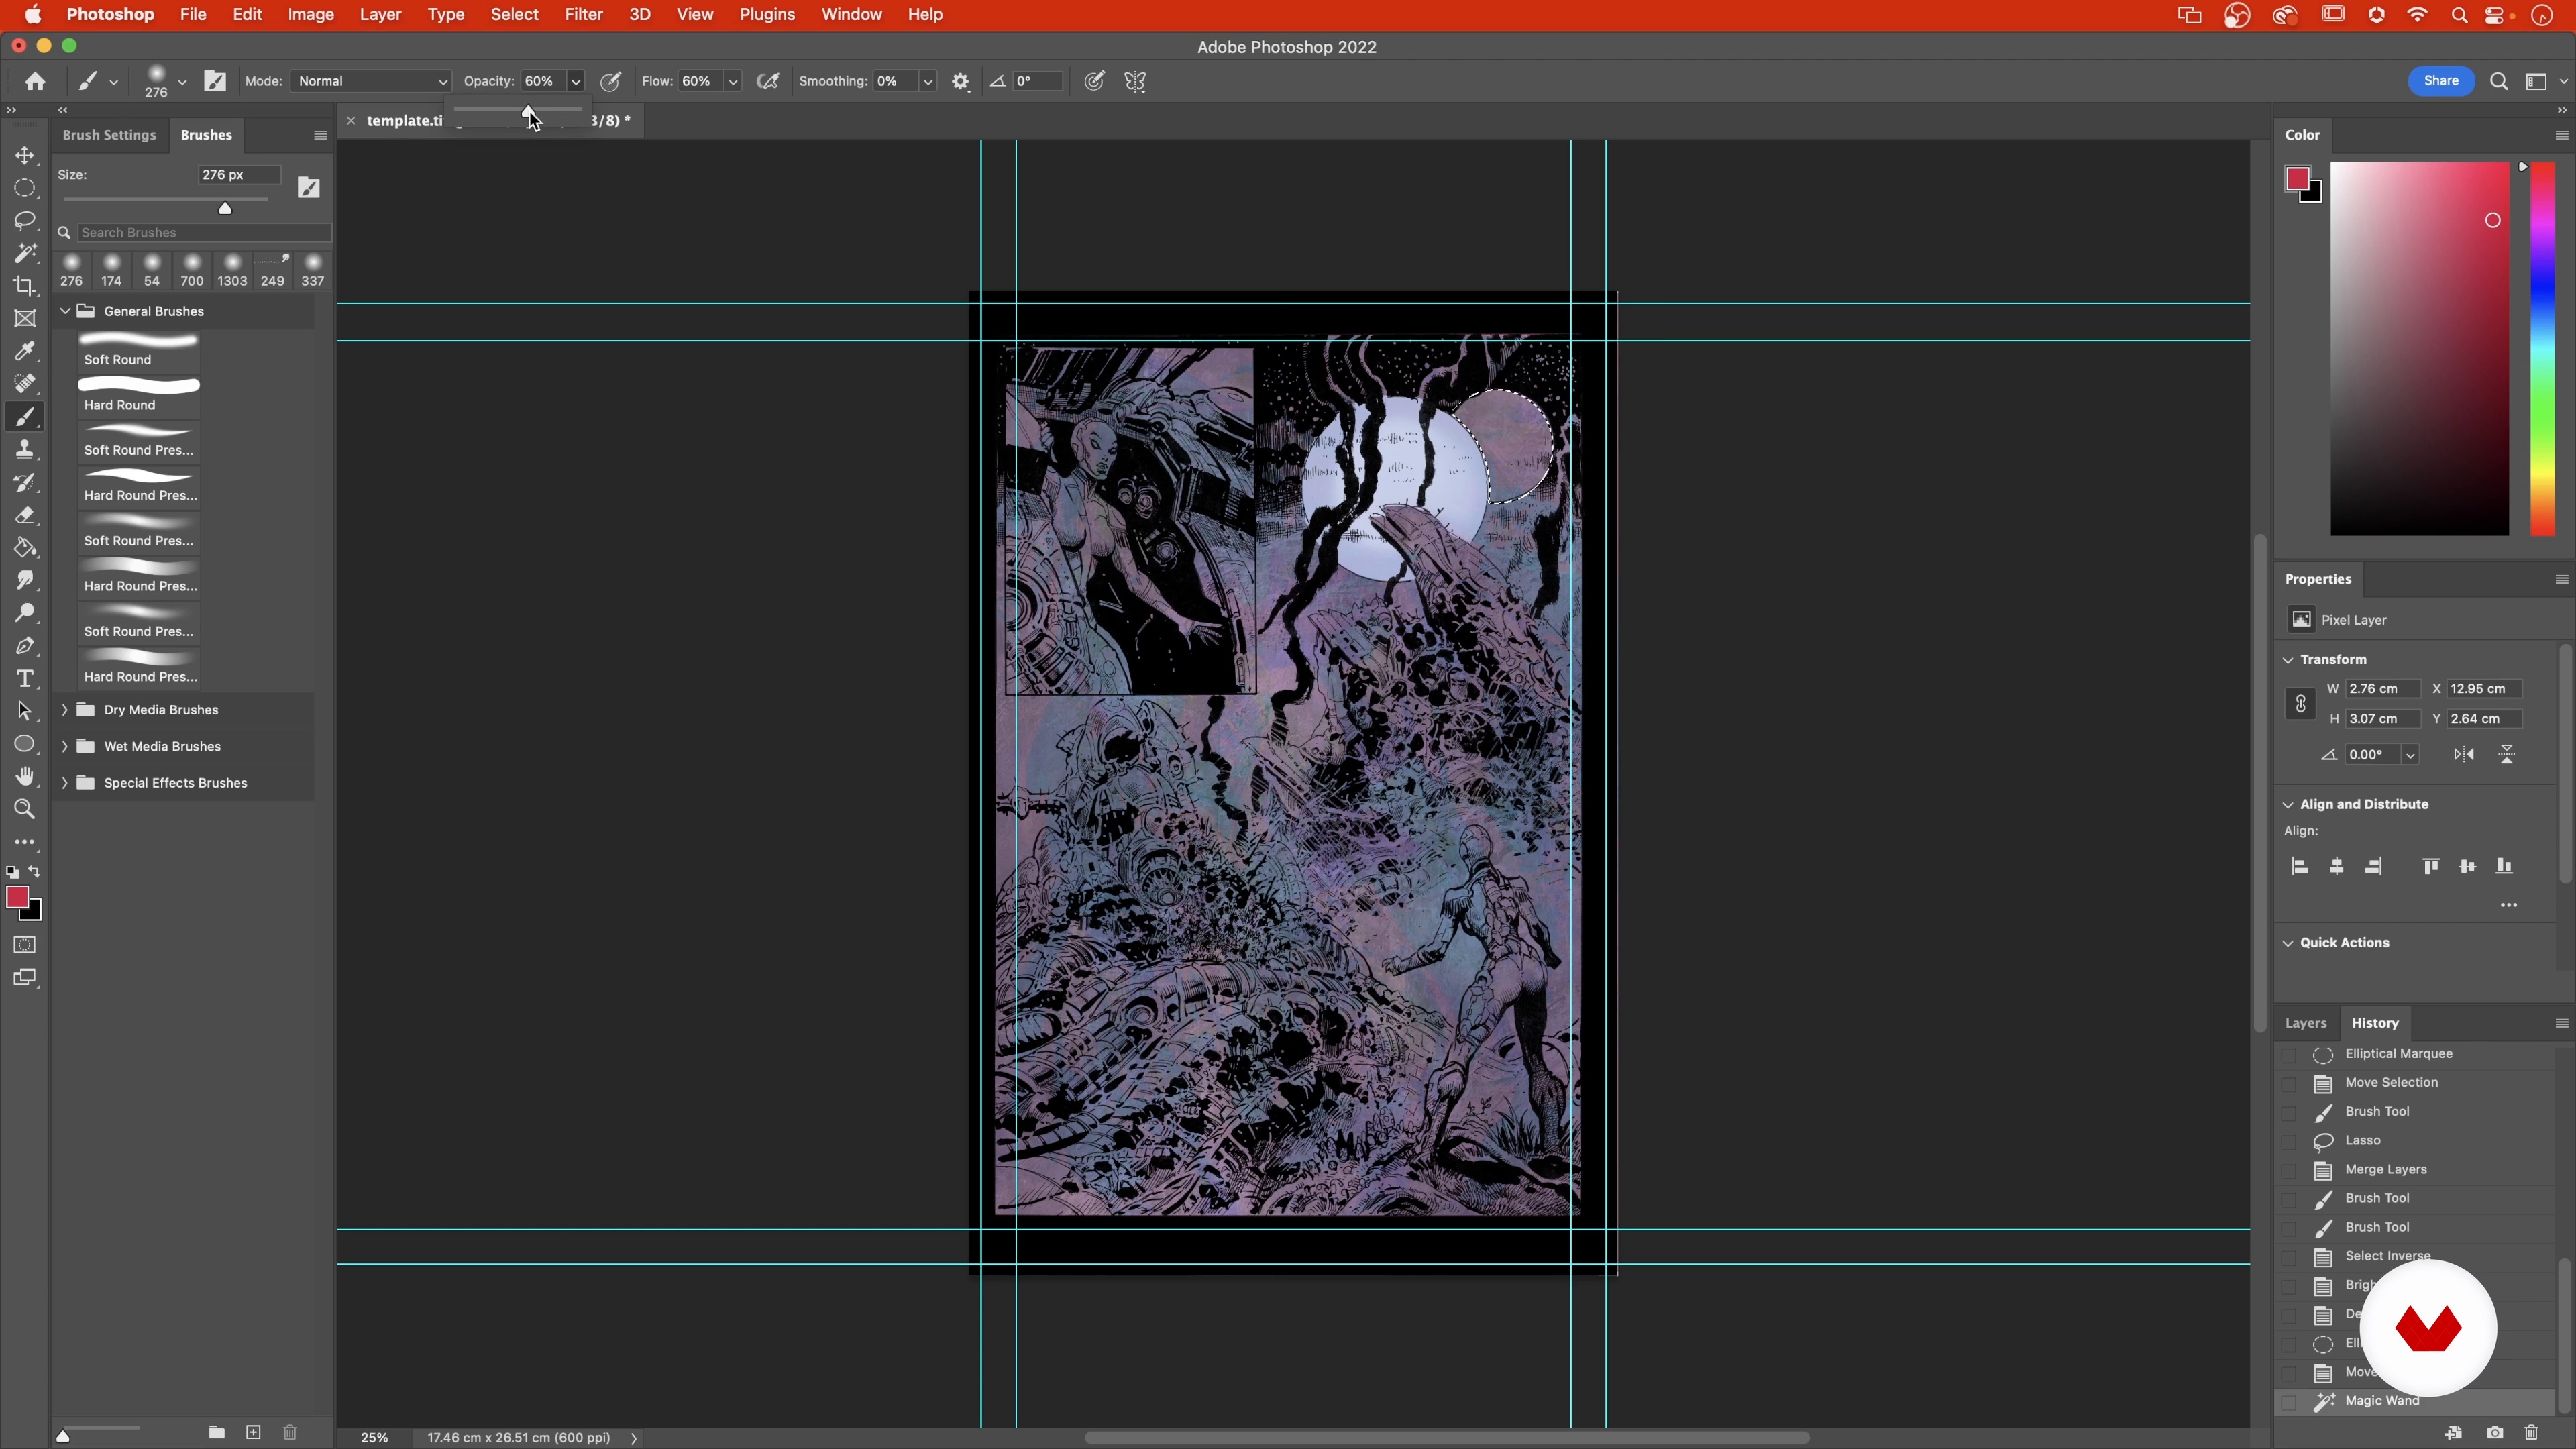2576x1449 pixels.
Task: Select the Brush tool in toolbar
Action: 25,416
